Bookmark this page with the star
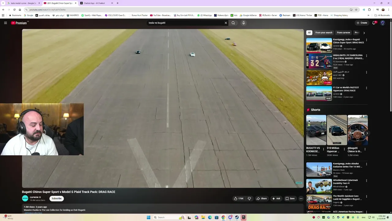Viewport: 392px width, 221px height. [356, 10]
